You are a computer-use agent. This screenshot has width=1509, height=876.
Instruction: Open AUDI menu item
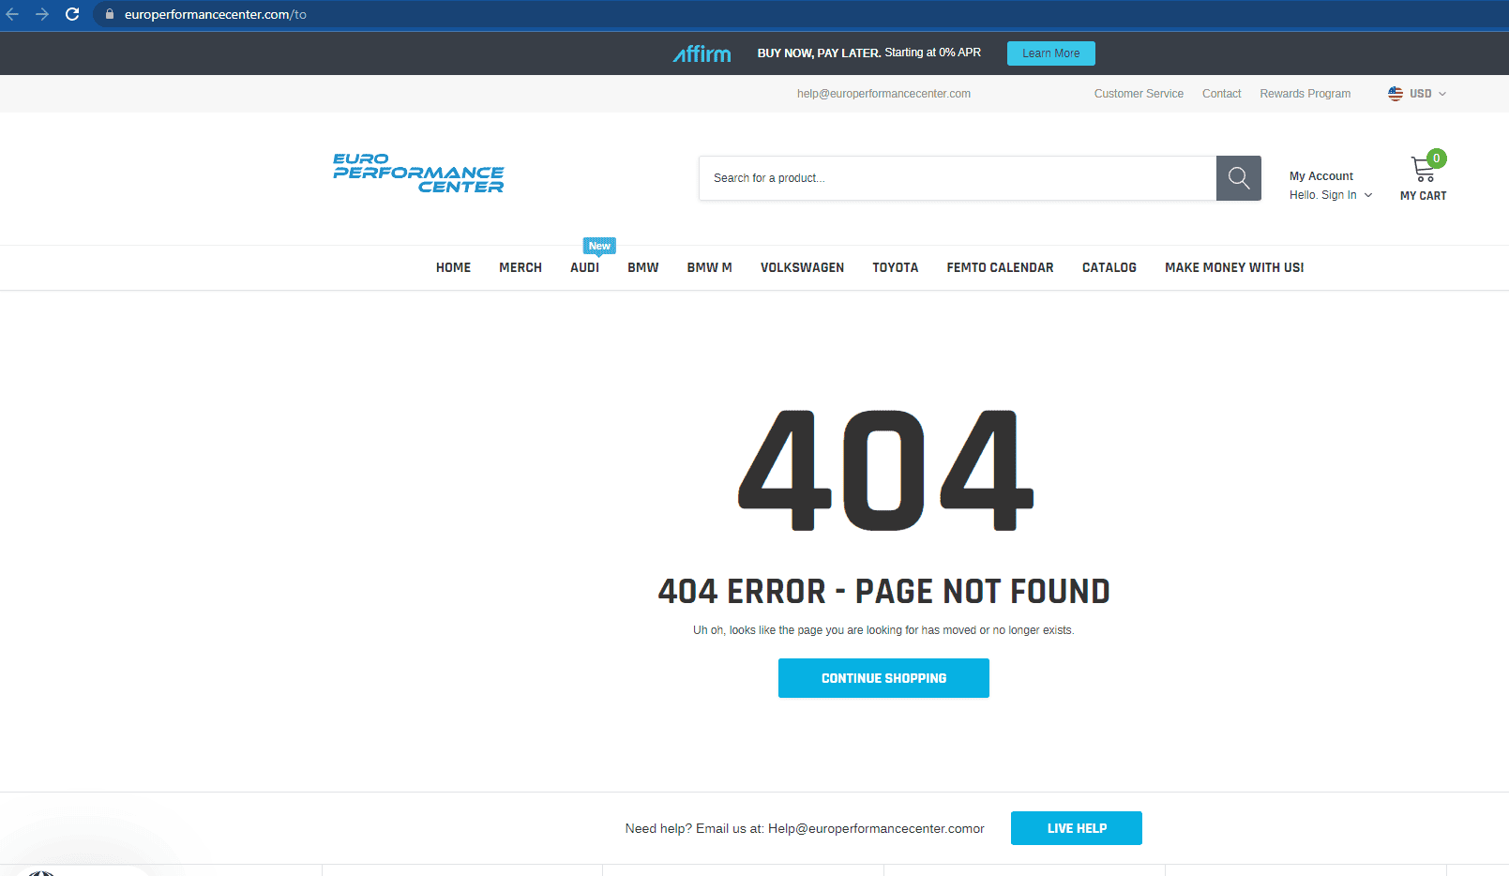coord(584,267)
